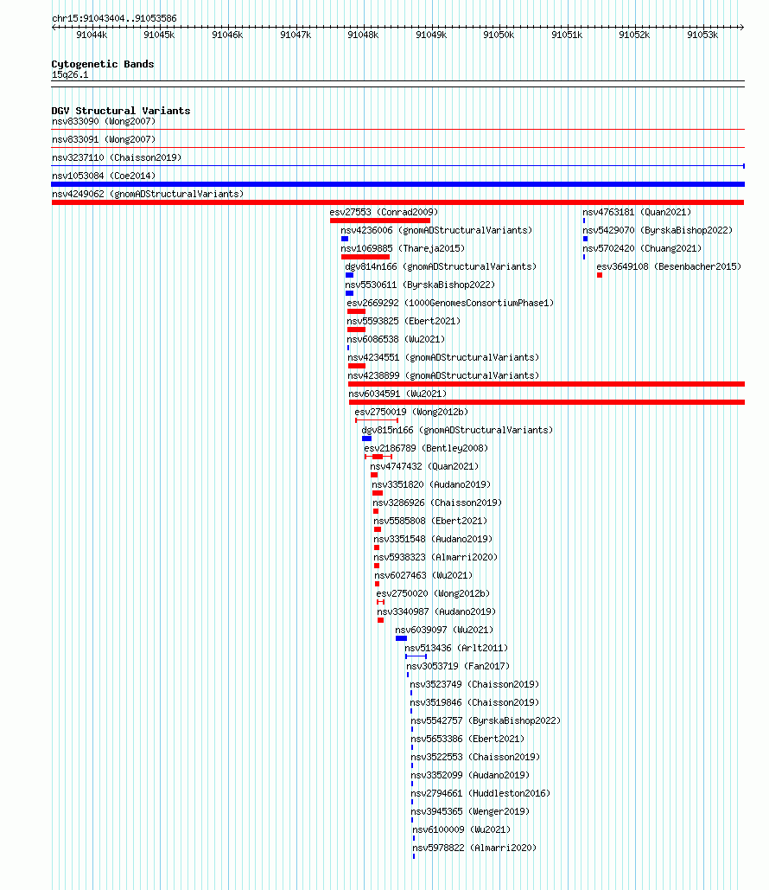Select esv2669292 (1000GenomesConsortiumPhase1) label
Screen dimensions: 769x890
[450, 303]
